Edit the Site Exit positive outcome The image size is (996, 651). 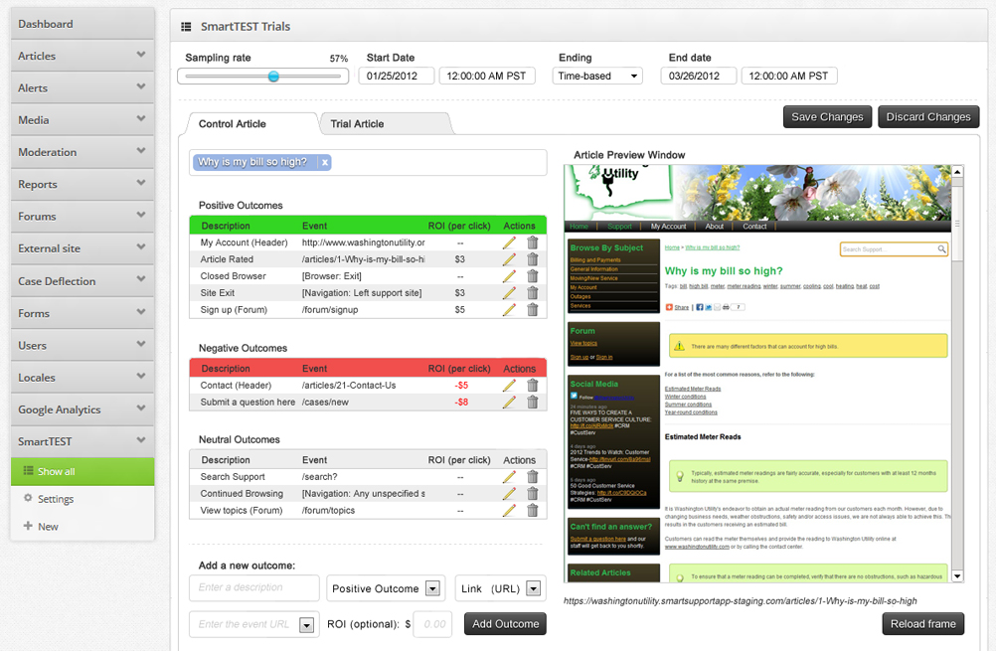pos(509,292)
